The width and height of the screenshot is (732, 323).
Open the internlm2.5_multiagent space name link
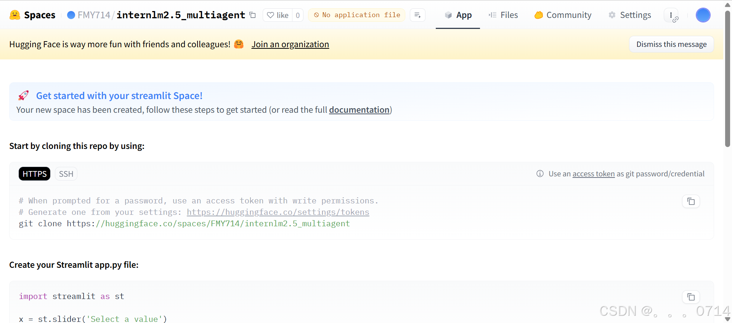181,15
